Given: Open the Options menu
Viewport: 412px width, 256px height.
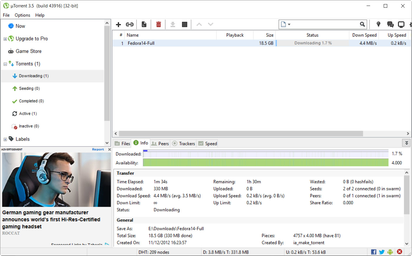Looking at the screenshot, I should tap(22, 15).
